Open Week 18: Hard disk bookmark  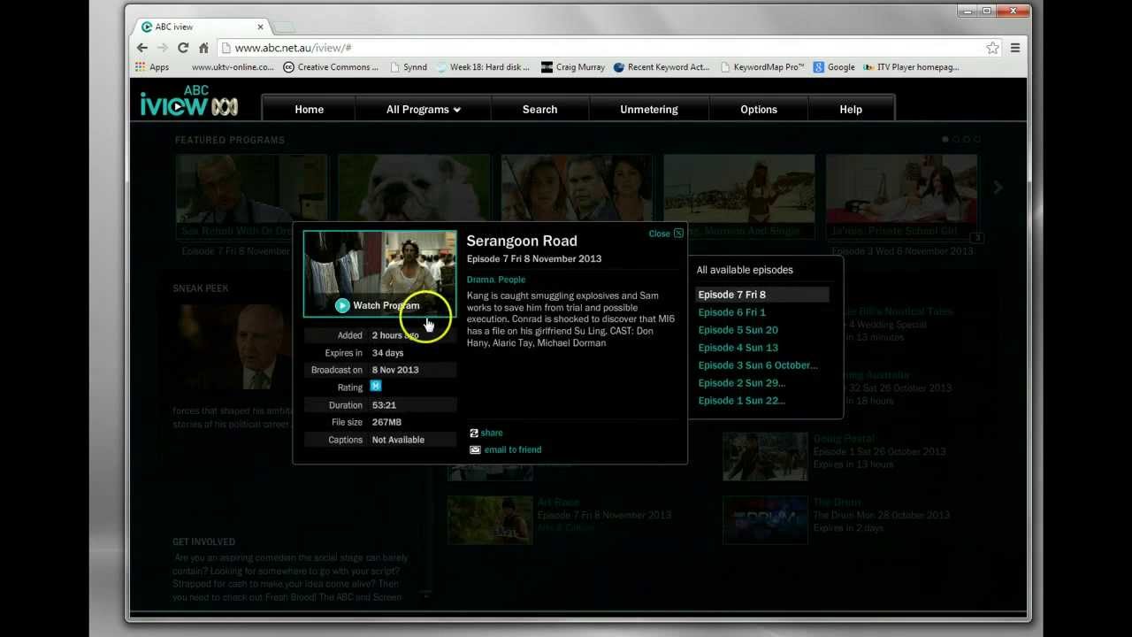[x=483, y=67]
